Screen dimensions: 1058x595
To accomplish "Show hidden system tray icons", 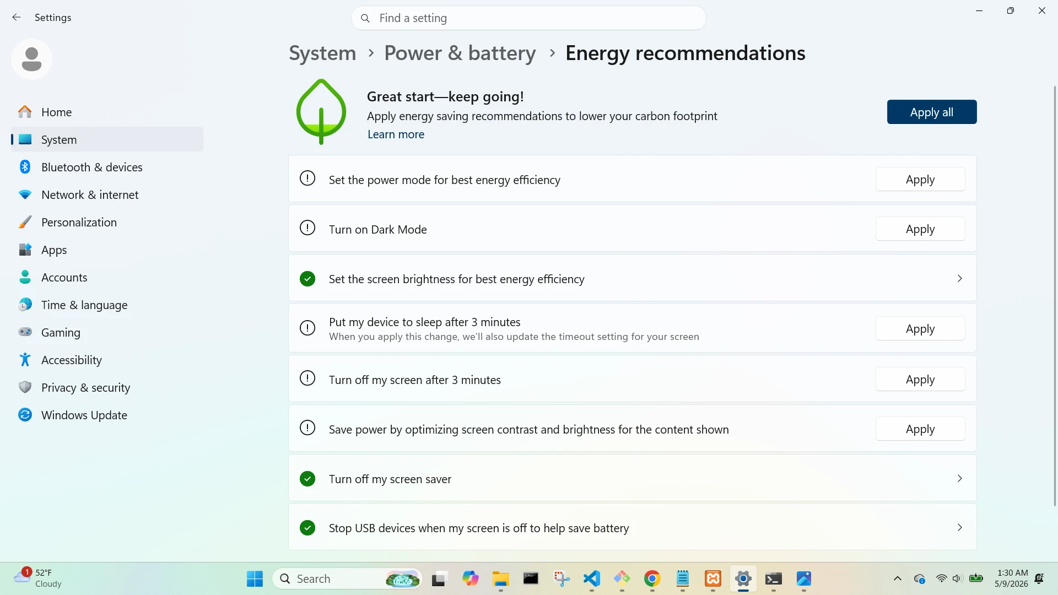I will pyautogui.click(x=898, y=578).
